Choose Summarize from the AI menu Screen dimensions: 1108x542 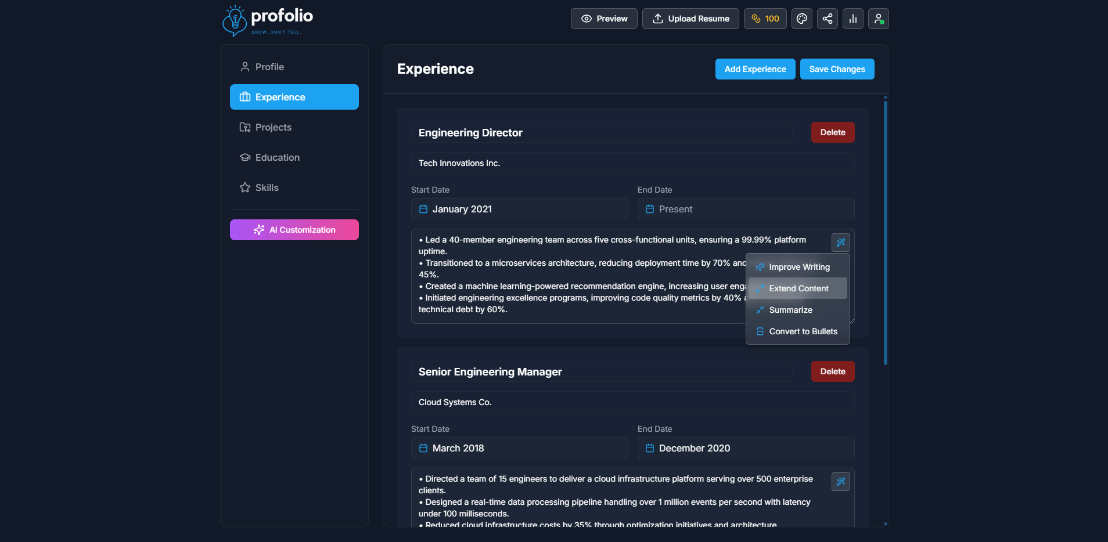click(x=798, y=310)
